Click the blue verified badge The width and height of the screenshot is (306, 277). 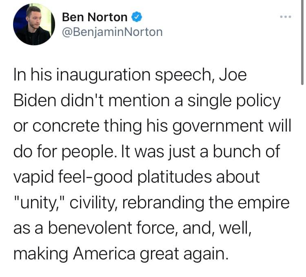137,17
